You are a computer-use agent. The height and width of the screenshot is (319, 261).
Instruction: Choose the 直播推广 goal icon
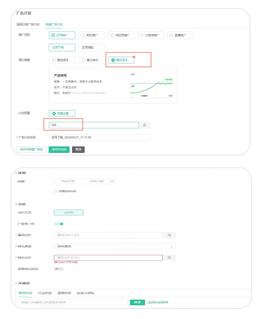click(x=171, y=35)
